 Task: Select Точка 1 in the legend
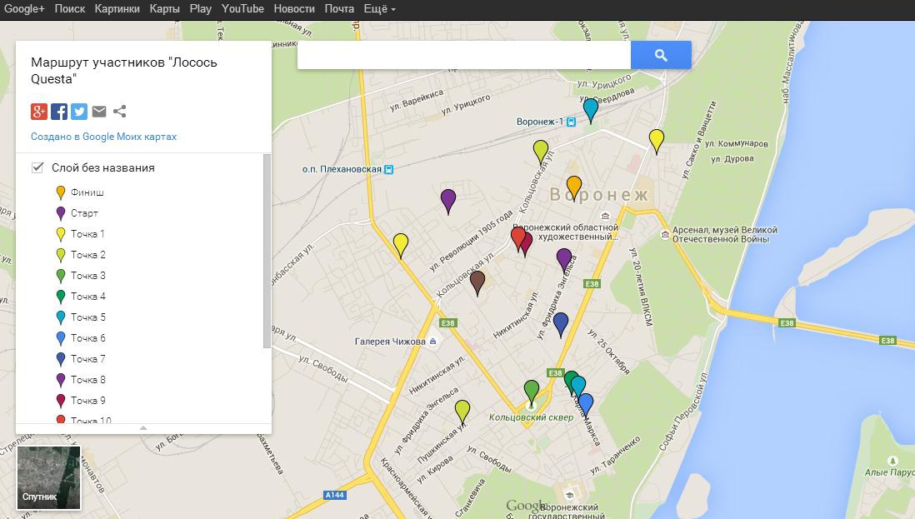click(x=87, y=234)
